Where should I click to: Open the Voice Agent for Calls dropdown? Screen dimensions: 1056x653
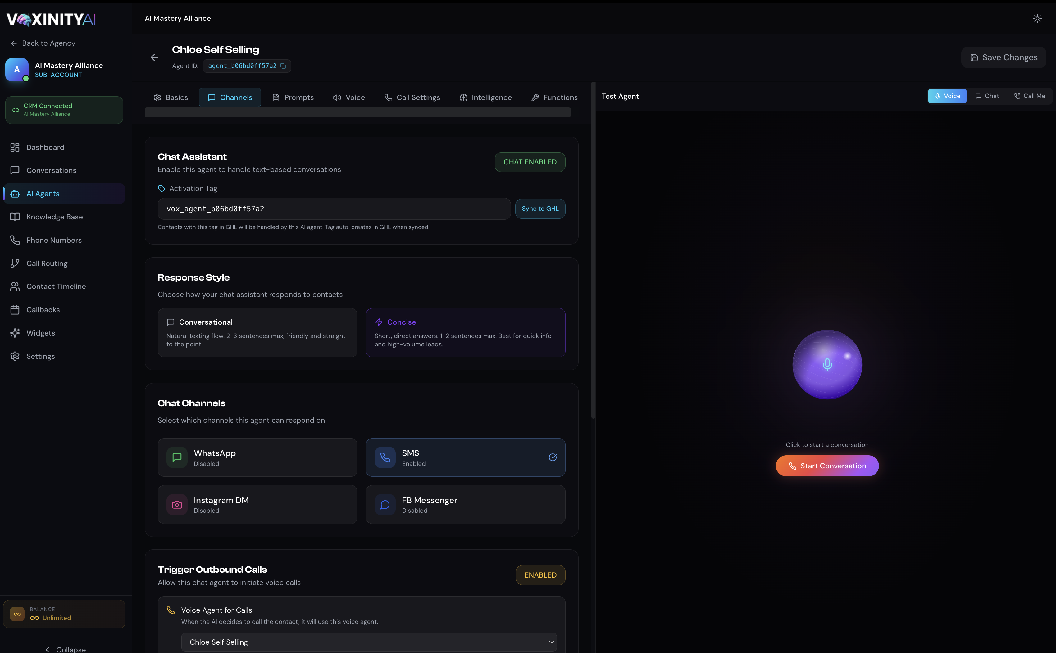pyautogui.click(x=369, y=642)
